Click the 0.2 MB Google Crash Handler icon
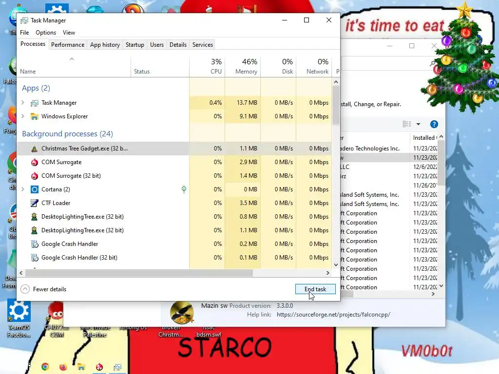The height and width of the screenshot is (374, 499). click(35, 244)
